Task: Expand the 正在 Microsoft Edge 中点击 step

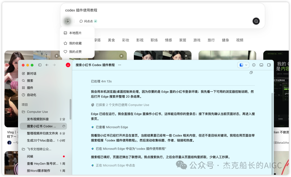Action: pos(113,165)
